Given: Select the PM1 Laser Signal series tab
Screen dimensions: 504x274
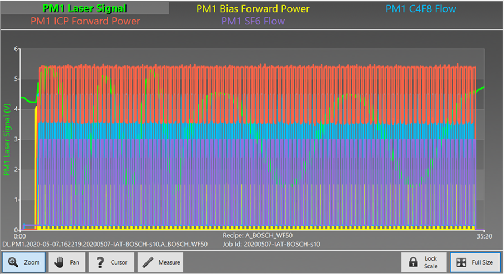Looking at the screenshot, I should (x=84, y=8).
